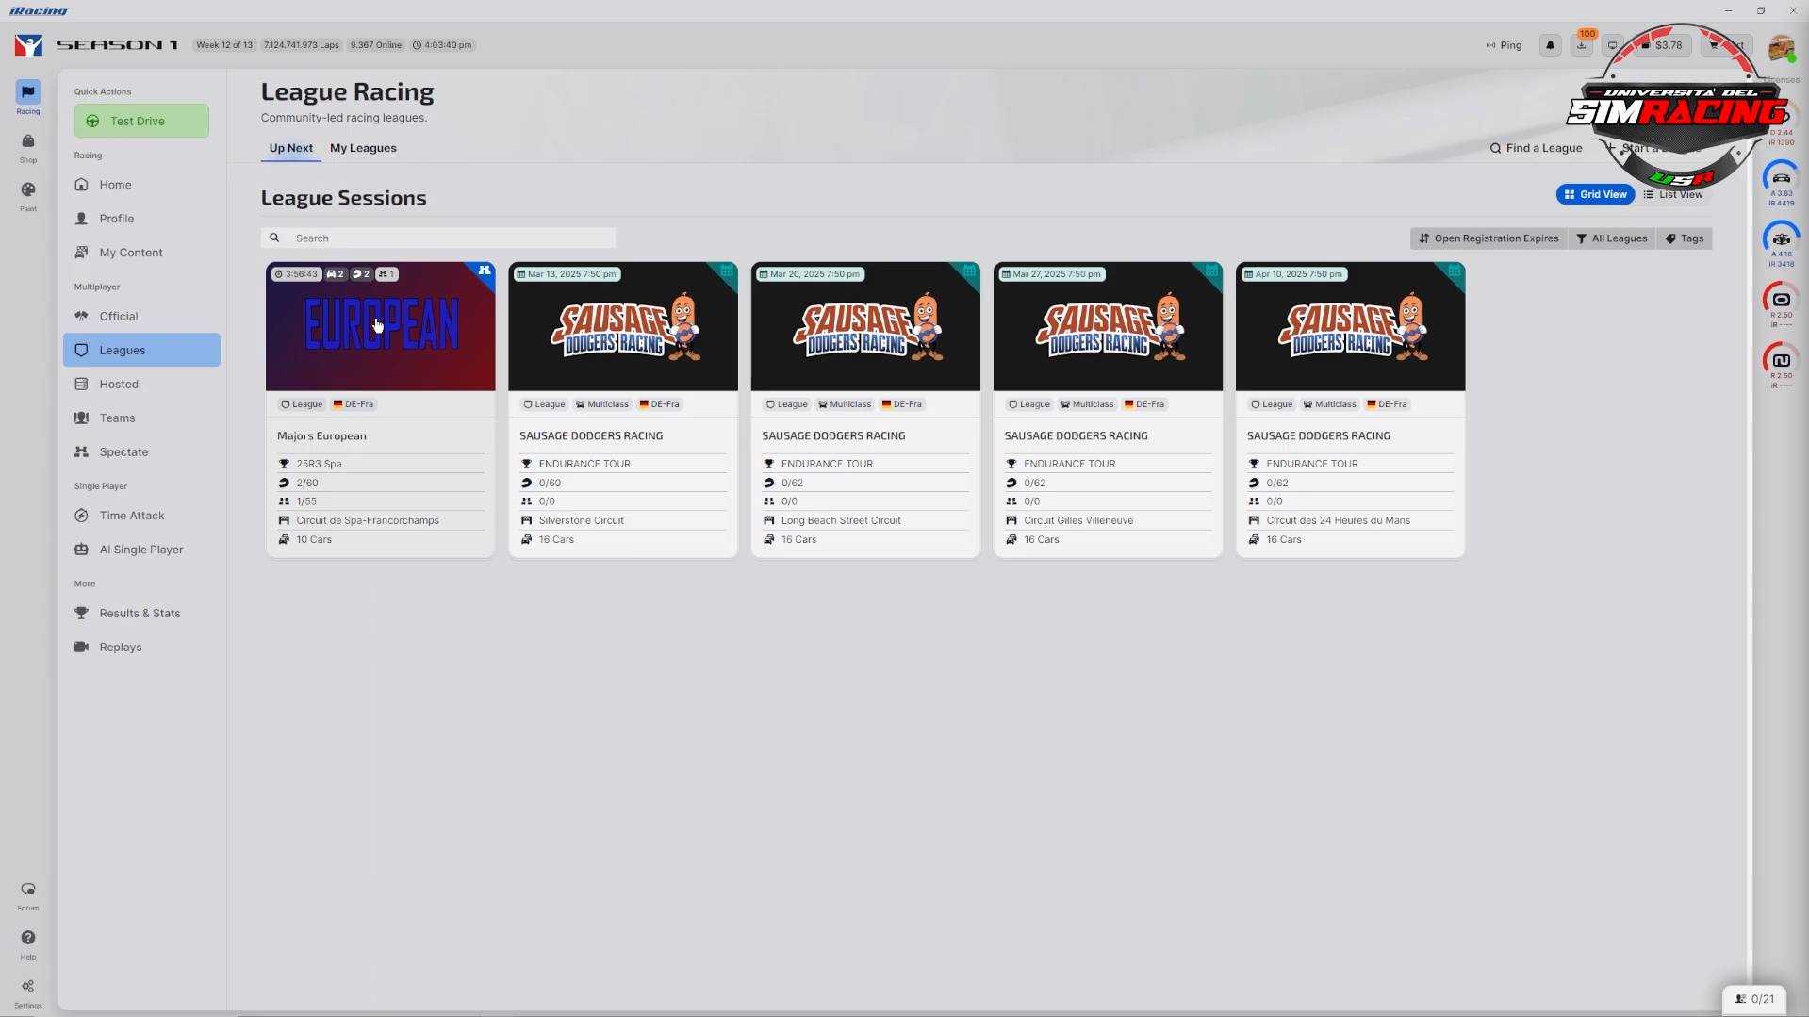Open Time Attack in the sidebar

coord(141,516)
